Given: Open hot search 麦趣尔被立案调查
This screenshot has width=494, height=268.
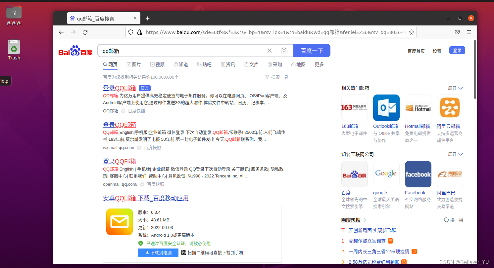Looking at the screenshot, I should [367, 241].
